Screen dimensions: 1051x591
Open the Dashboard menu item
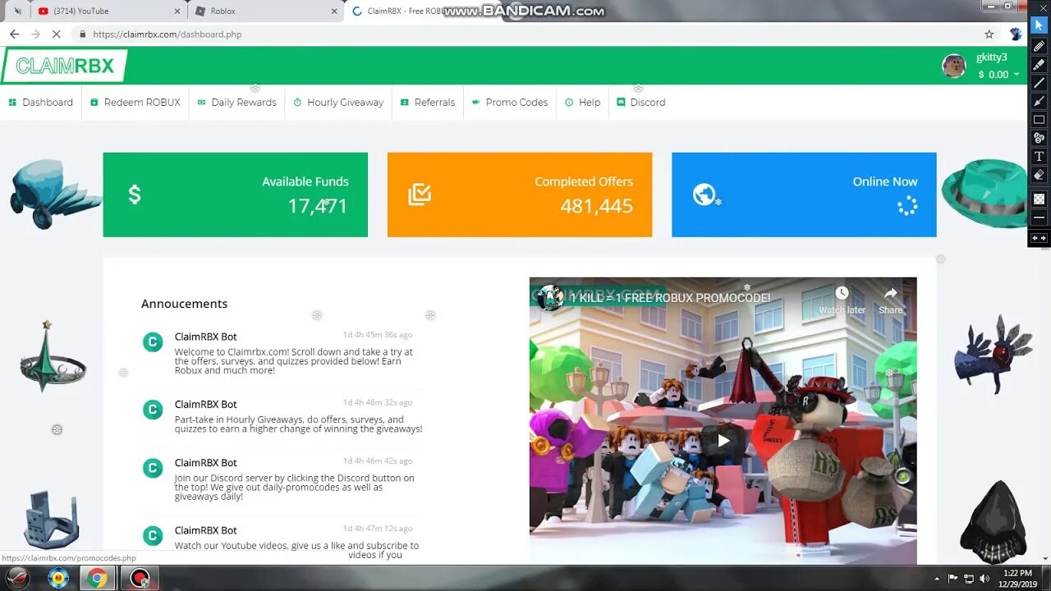41,103
